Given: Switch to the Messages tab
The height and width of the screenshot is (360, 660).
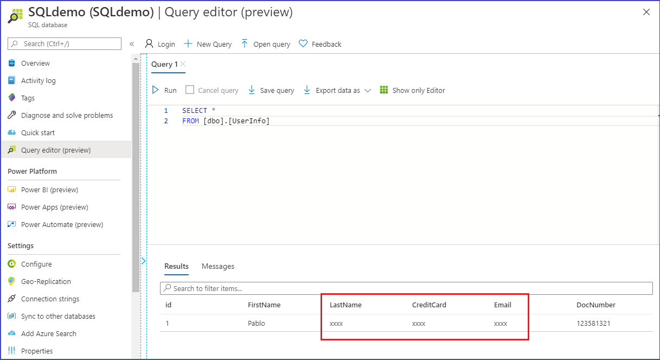Looking at the screenshot, I should tap(218, 266).
